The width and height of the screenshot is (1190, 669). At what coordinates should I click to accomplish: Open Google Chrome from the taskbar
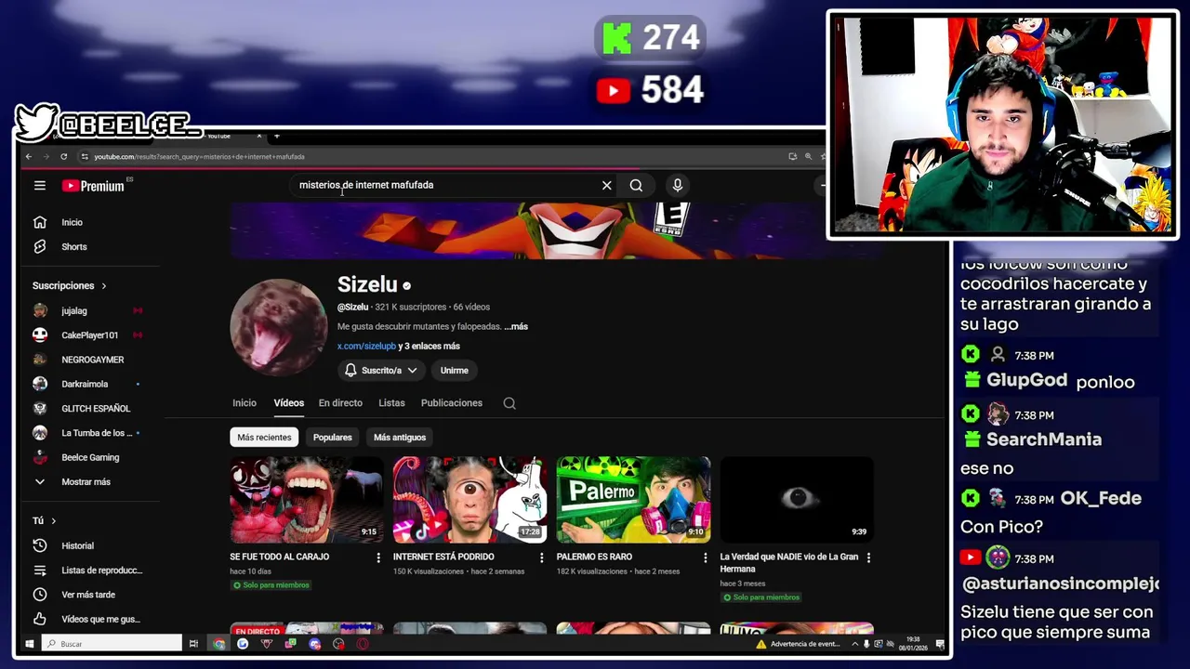[218, 644]
